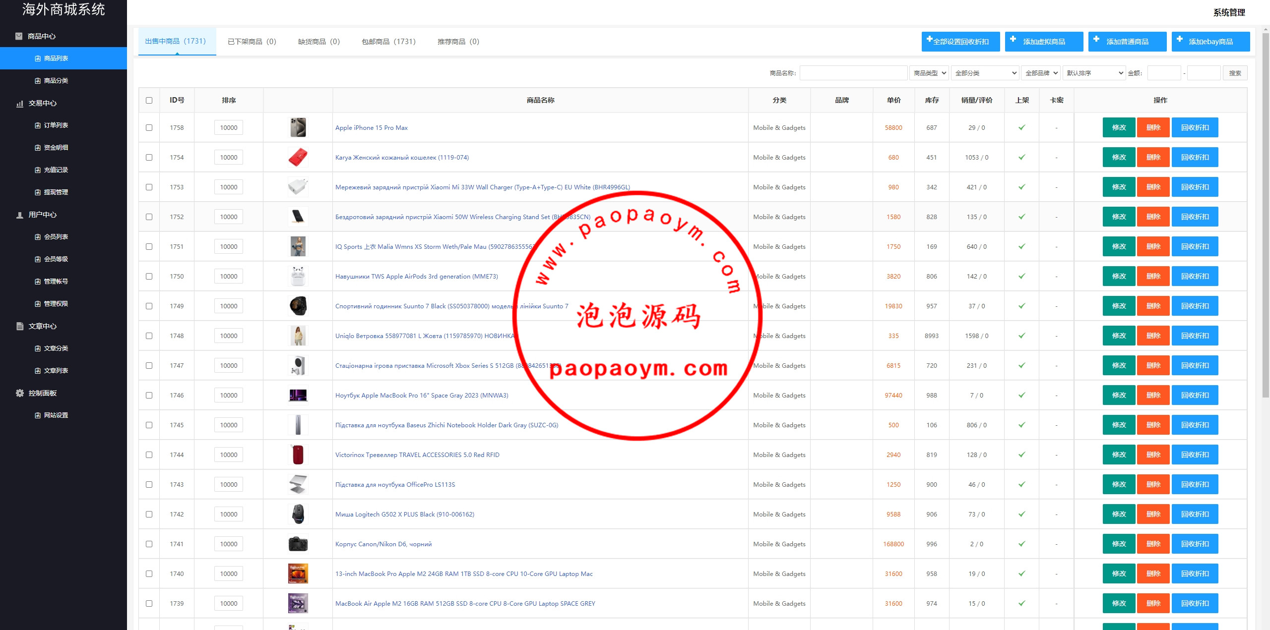Switch to 缺货商品 (0) tab

pyautogui.click(x=319, y=42)
